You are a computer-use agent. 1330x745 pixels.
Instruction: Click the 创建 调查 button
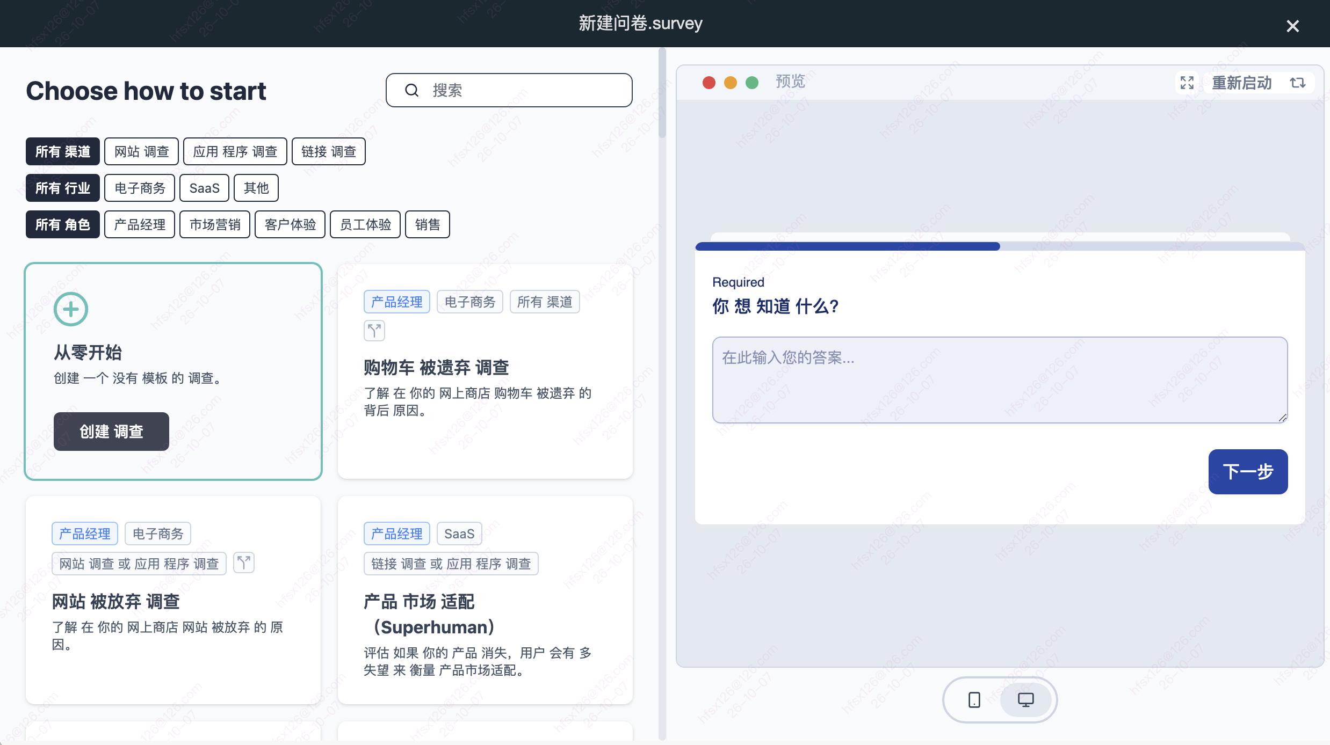pyautogui.click(x=111, y=432)
